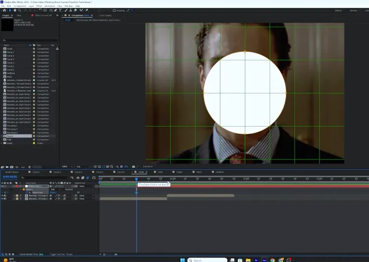The image size is (369, 262).
Task: Click the graph editor icon in timeline
Action: [94, 178]
